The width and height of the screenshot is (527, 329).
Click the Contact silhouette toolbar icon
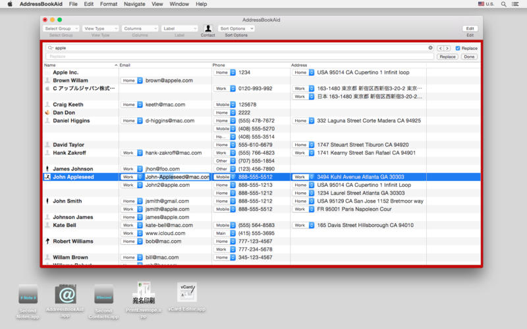pyautogui.click(x=208, y=28)
